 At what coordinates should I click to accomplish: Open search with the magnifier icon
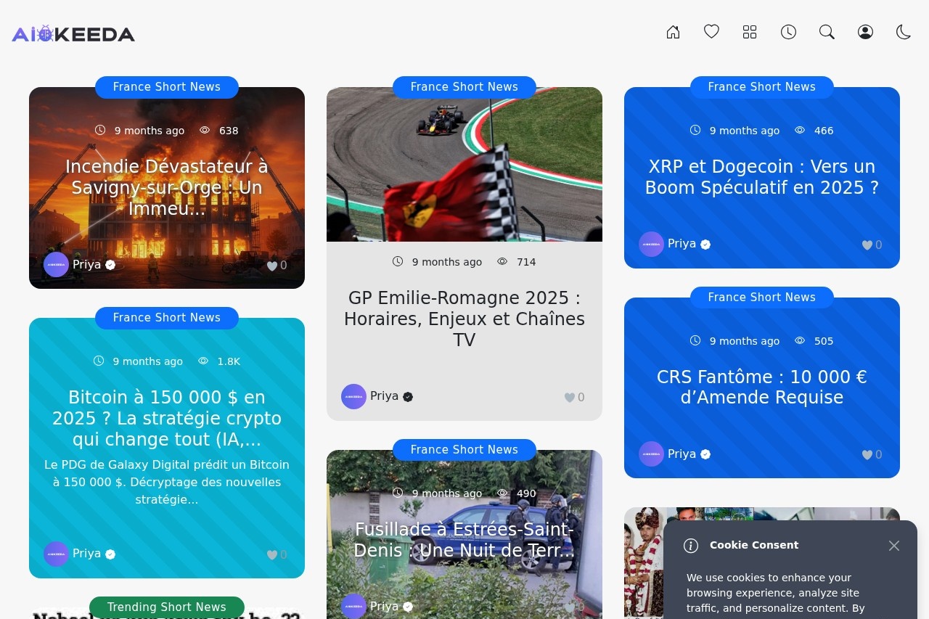coord(827,32)
